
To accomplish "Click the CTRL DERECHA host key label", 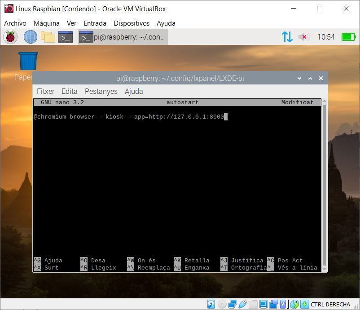I will (x=330, y=305).
